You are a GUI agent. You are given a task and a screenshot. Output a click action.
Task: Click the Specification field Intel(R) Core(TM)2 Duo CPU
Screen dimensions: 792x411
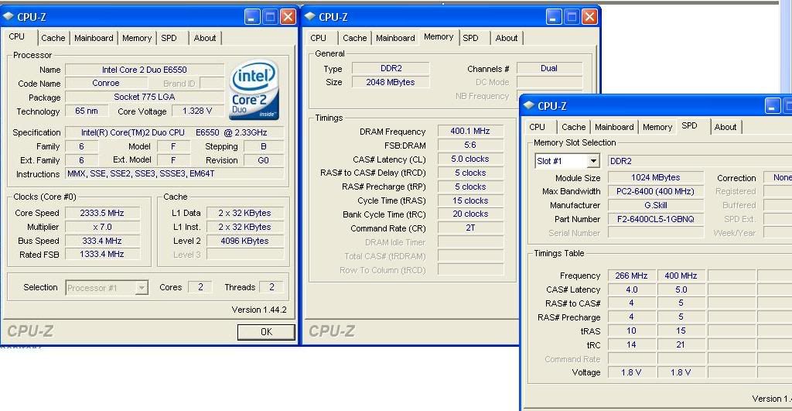tap(174, 132)
